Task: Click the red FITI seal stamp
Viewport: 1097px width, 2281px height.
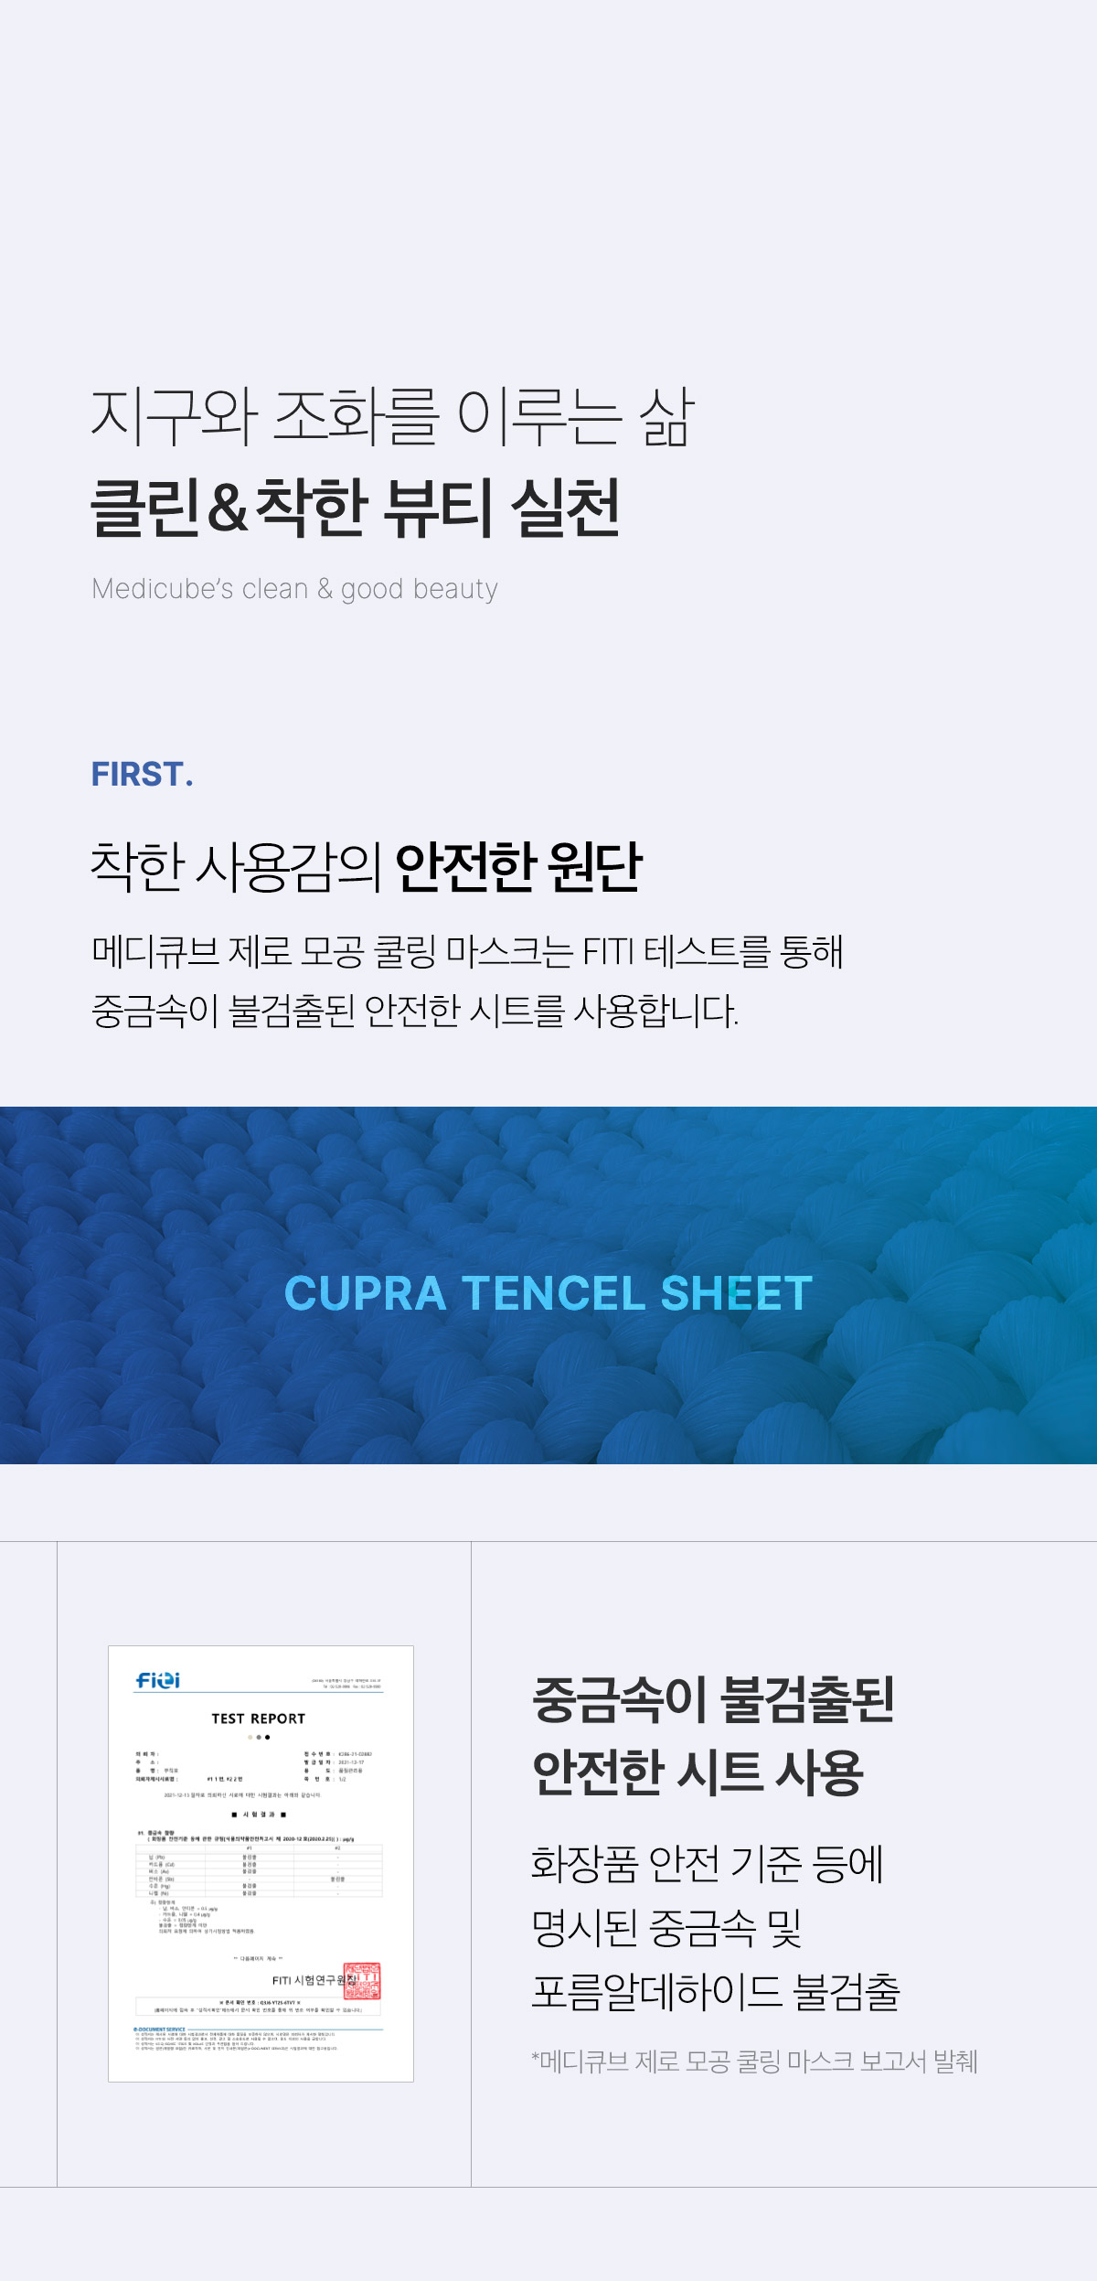Action: pos(362,1981)
